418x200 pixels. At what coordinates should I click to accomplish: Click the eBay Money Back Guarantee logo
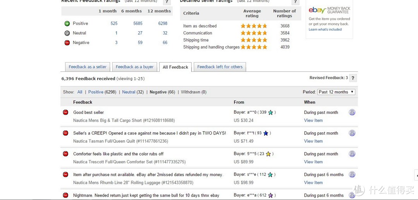coord(329,10)
